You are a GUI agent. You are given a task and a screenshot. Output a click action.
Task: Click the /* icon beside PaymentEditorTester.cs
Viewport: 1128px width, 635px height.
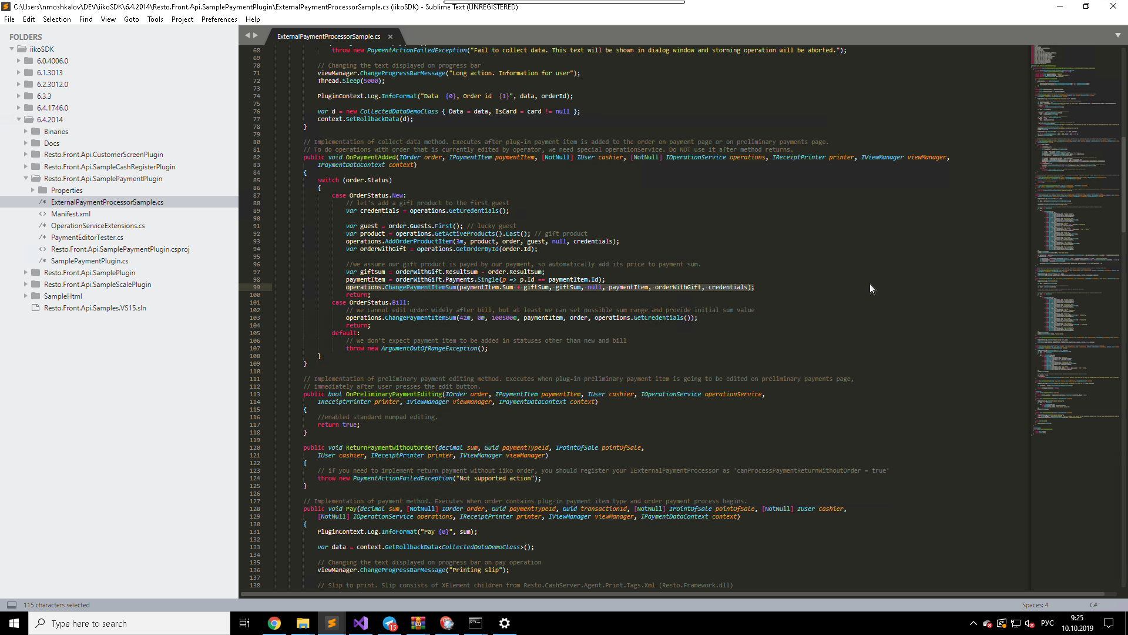[43, 237]
